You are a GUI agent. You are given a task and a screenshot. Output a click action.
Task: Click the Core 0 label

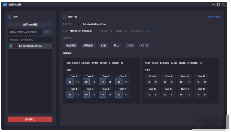74,76
